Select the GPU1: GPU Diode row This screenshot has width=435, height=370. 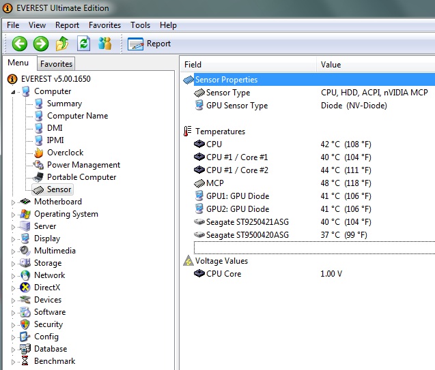tap(314, 196)
